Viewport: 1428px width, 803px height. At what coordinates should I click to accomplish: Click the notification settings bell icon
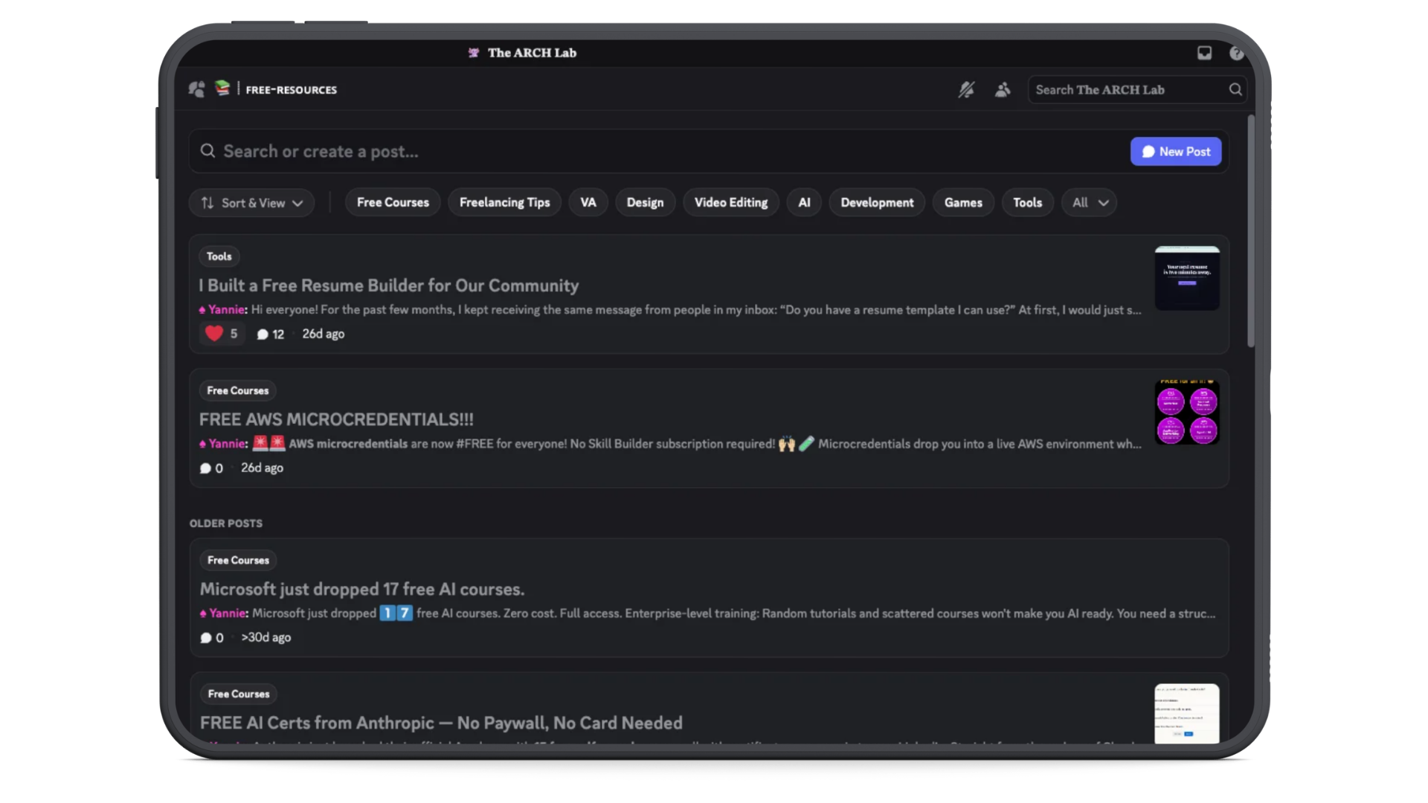tap(966, 90)
